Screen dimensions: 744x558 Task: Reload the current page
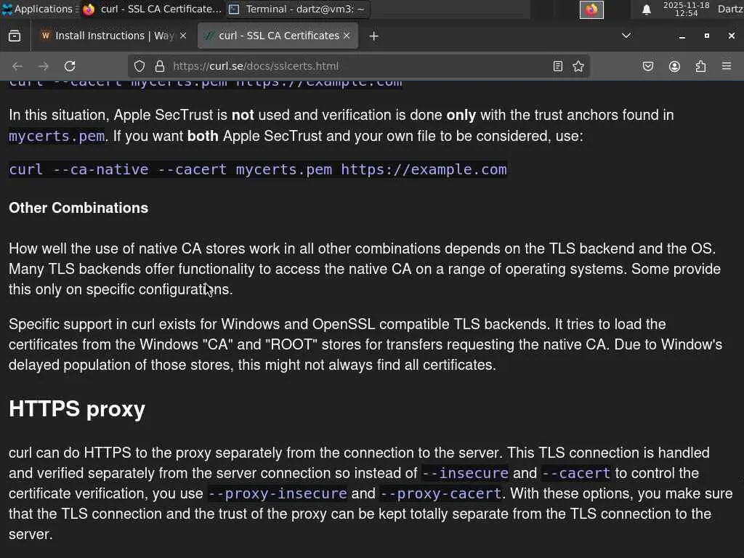click(70, 66)
